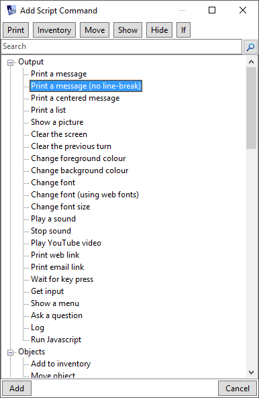This screenshot has width=259, height=398.
Task: Select "Play YouTube video" command
Action: click(x=66, y=243)
